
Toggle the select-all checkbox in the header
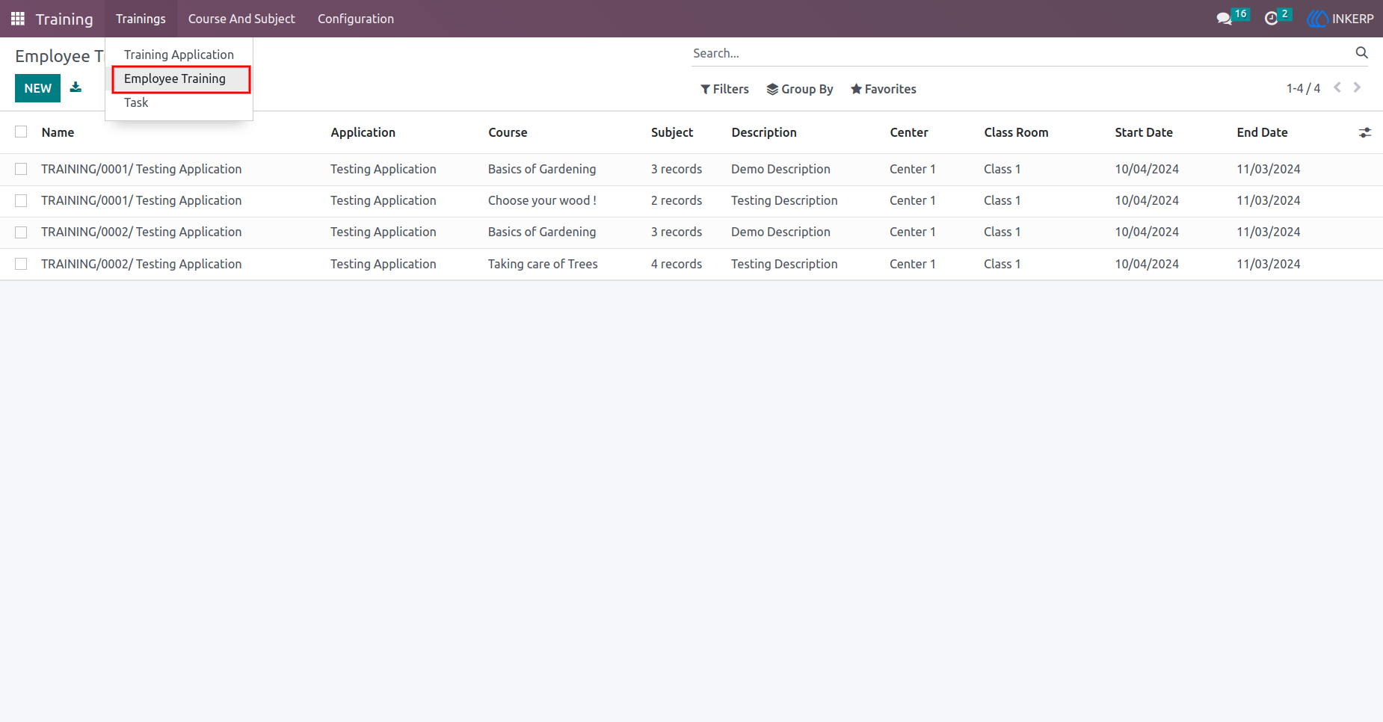(x=21, y=132)
